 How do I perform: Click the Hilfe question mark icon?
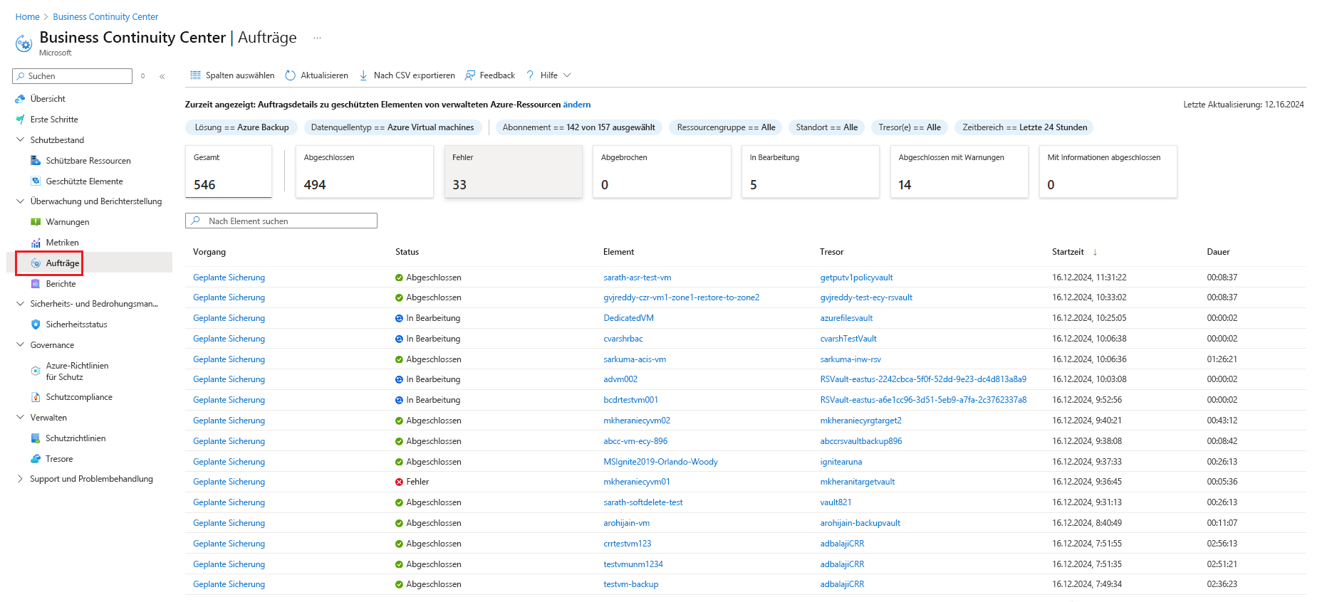pos(530,75)
